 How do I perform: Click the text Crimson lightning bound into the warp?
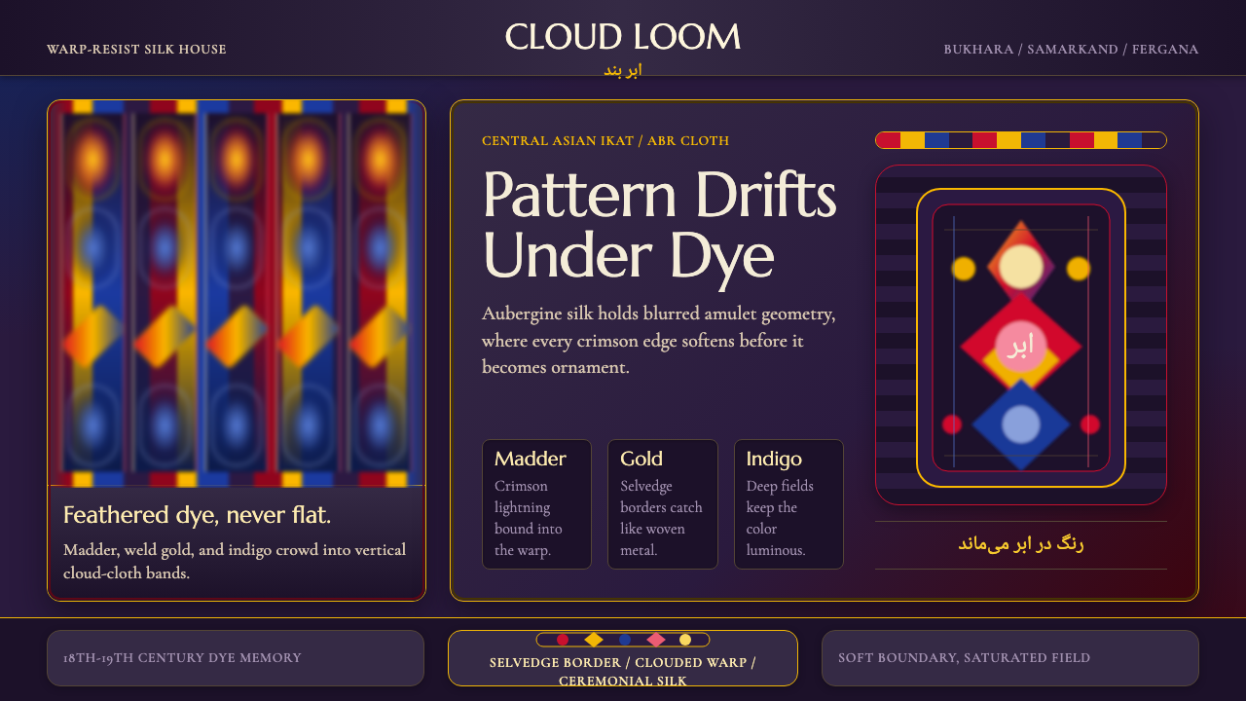point(529,518)
